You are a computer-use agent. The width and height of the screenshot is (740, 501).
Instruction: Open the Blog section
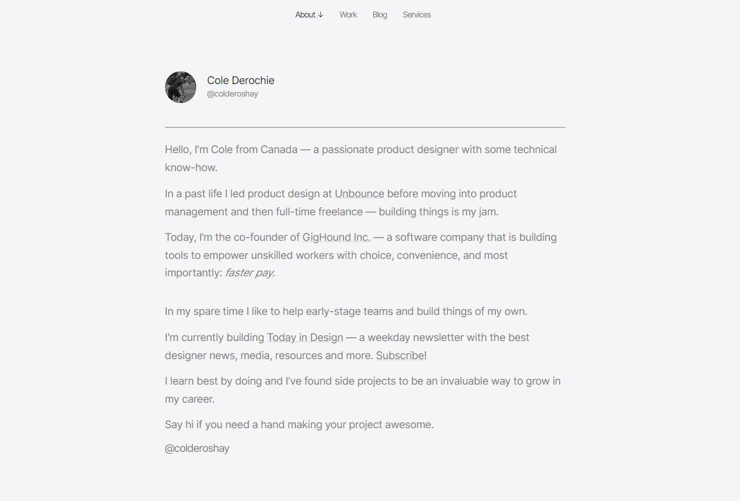click(x=380, y=15)
